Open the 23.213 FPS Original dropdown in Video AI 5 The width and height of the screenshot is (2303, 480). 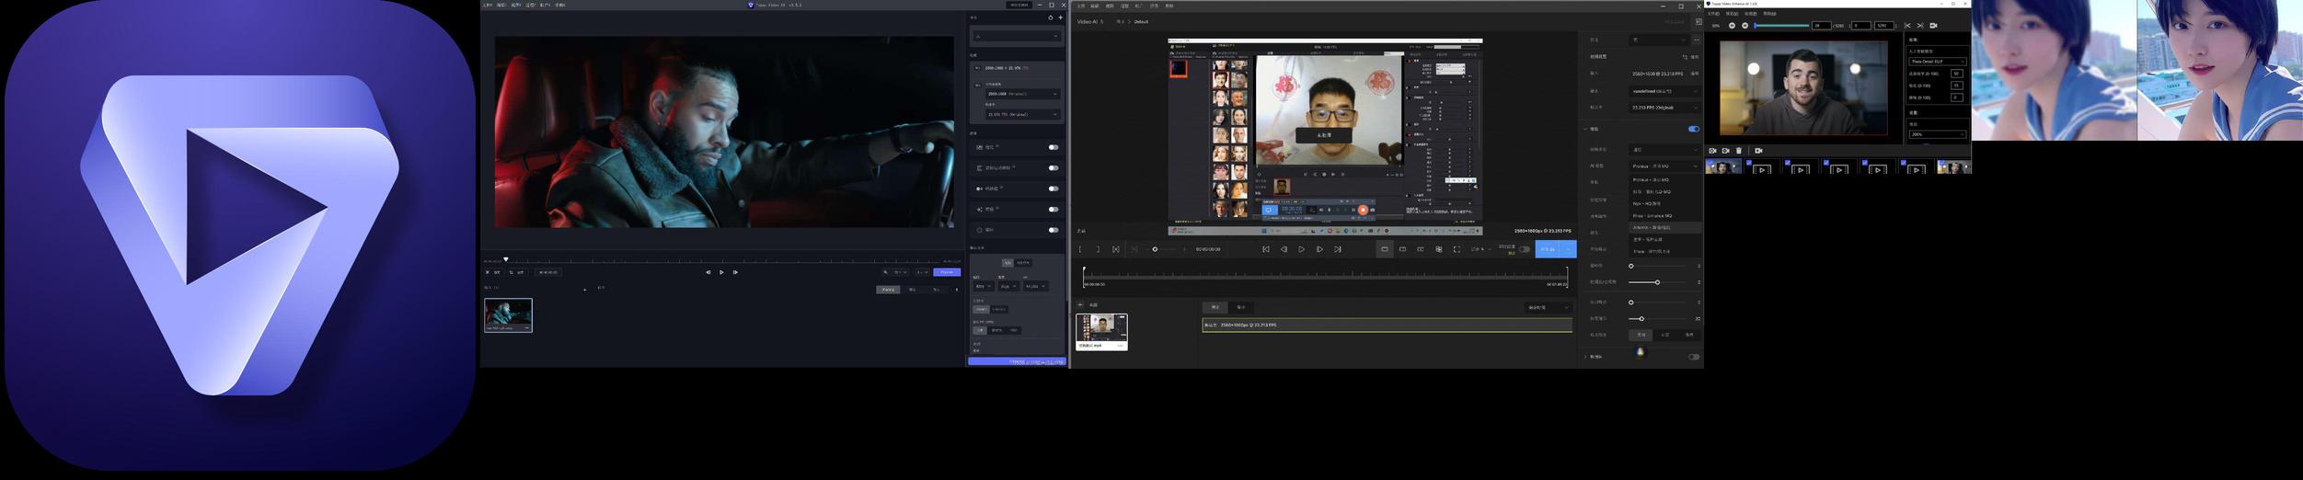1664,108
